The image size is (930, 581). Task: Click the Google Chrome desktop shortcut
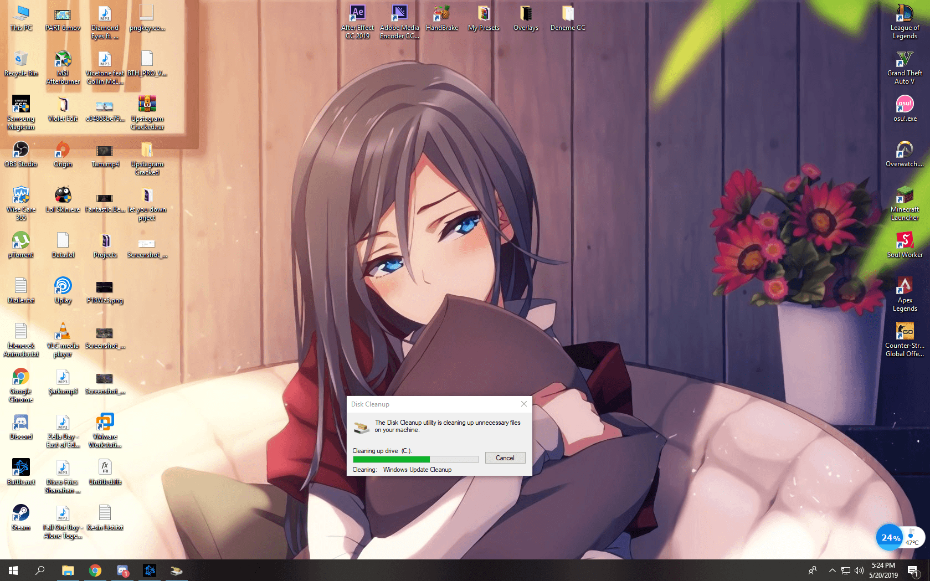[21, 385]
